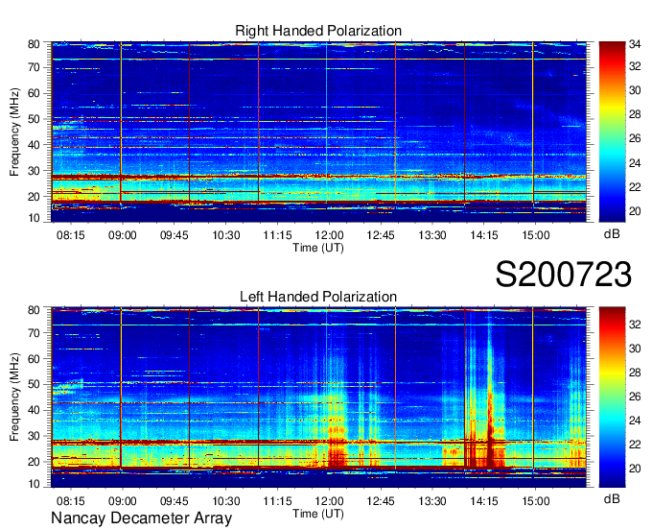The width and height of the screenshot is (652, 530).
Task: Click "Frequency (MHz)" axis label of Right Handed plot
Action: [x=14, y=132]
